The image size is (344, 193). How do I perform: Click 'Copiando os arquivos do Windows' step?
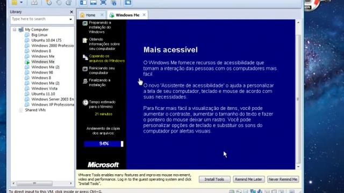(x=106, y=58)
